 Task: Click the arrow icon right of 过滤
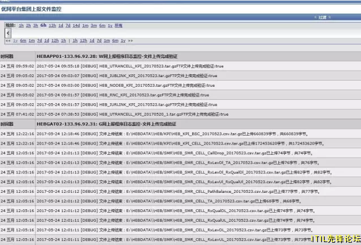pos(329,17)
